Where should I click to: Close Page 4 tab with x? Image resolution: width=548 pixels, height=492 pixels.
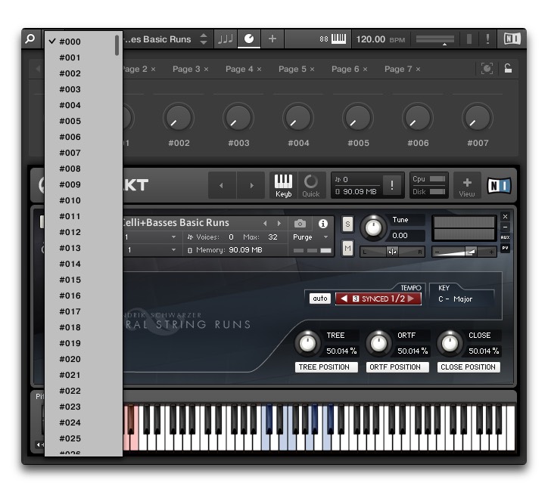pos(259,70)
